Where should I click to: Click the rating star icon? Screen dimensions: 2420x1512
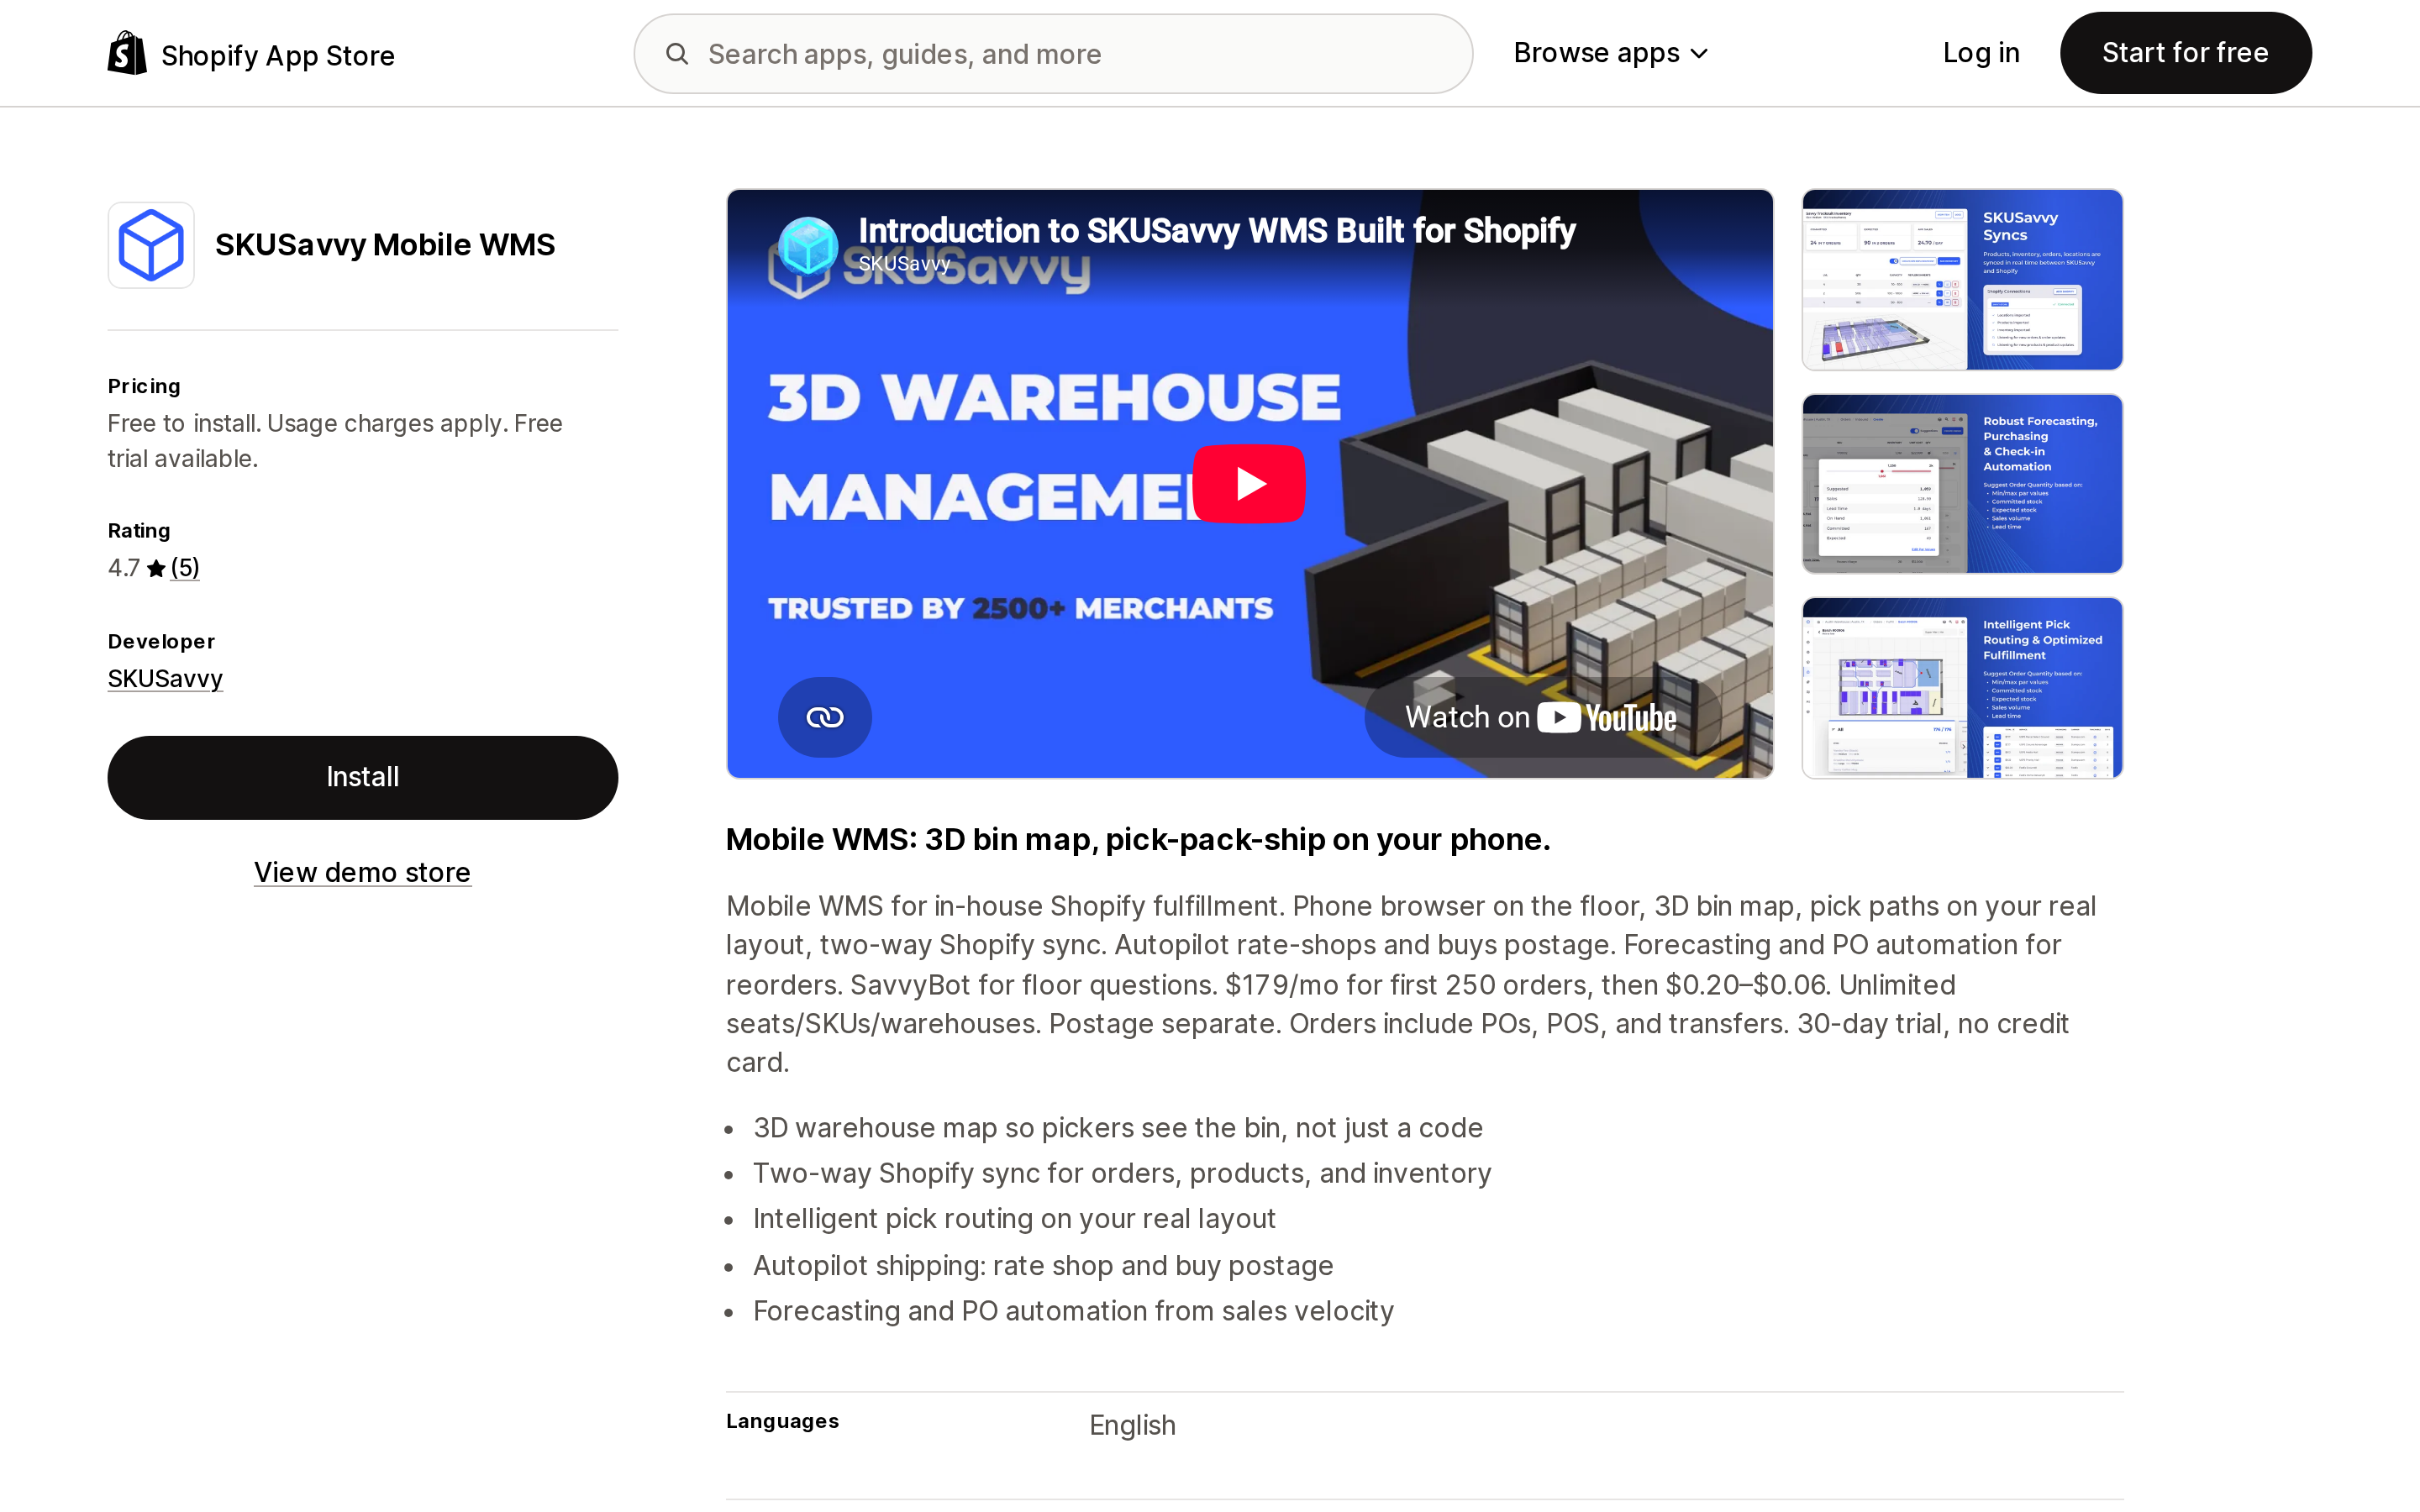tap(156, 568)
